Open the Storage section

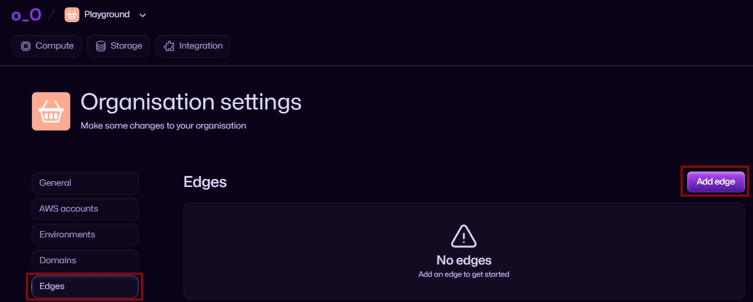pos(119,46)
